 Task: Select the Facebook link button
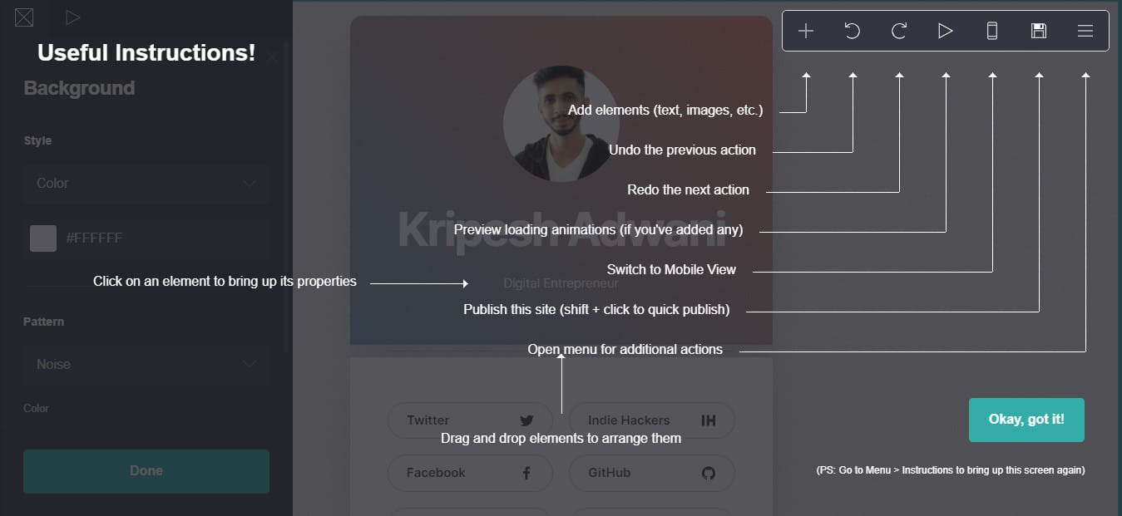(470, 473)
